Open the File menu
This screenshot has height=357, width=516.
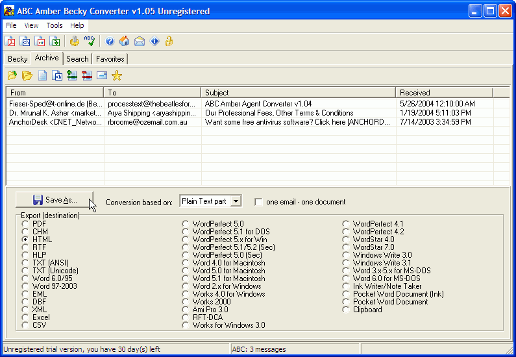click(x=11, y=25)
